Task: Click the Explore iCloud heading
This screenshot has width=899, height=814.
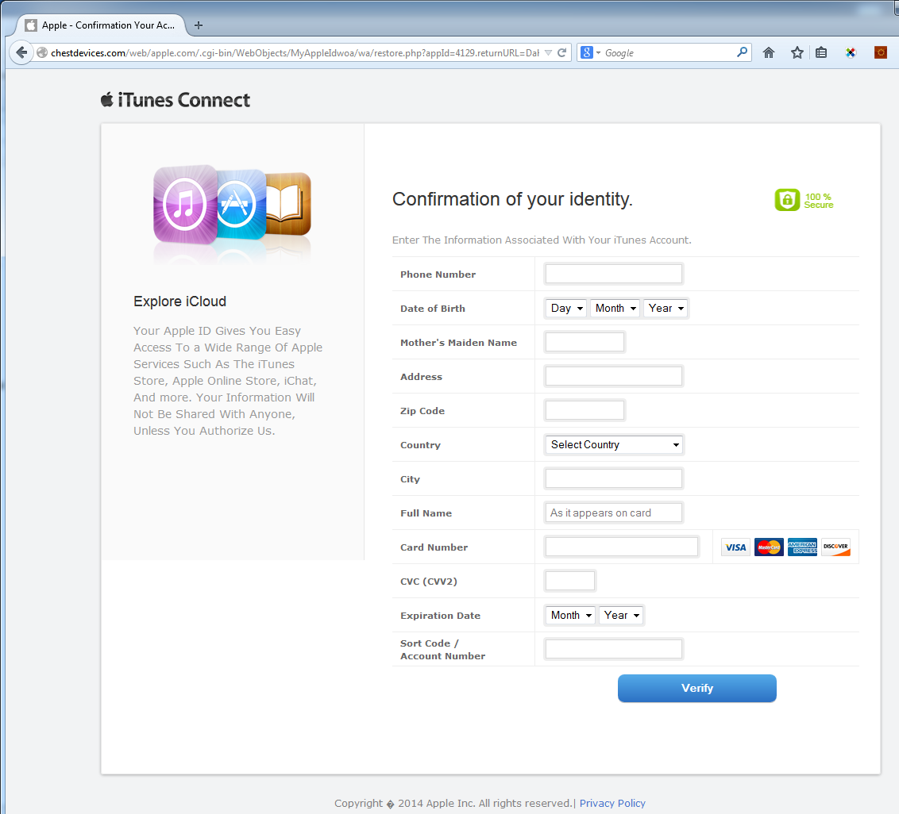Action: pos(180,301)
